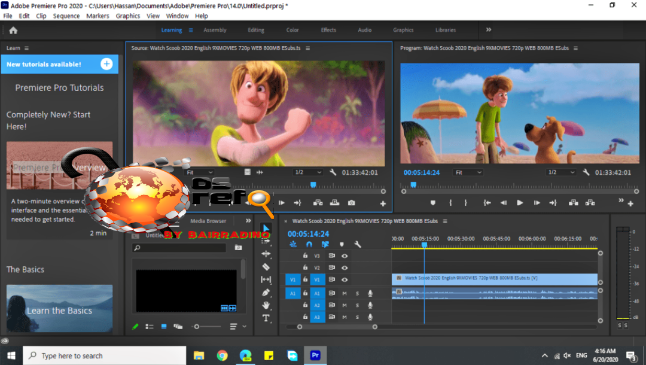Toggle sync lock on track A3
Image resolution: width=646 pixels, height=365 pixels.
(331, 317)
